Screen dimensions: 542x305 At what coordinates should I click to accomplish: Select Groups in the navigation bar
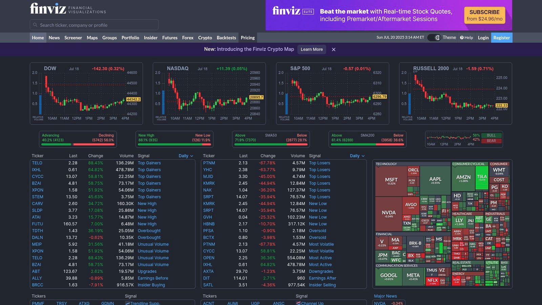[109, 38]
